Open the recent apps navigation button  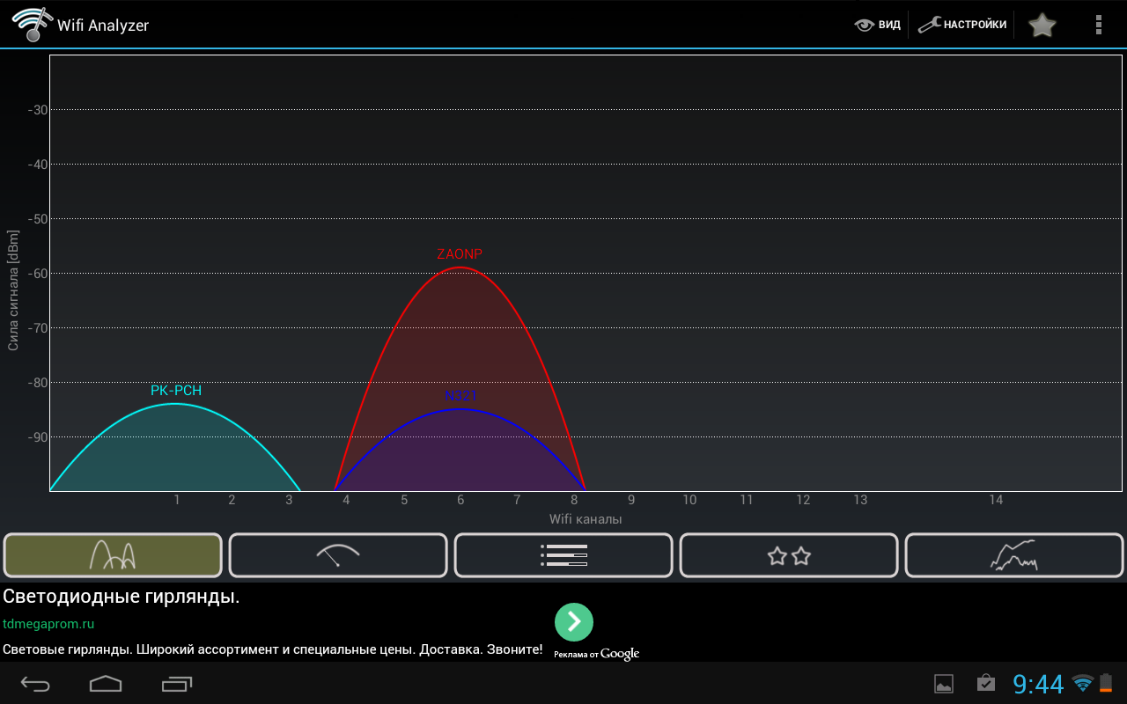pyautogui.click(x=177, y=684)
